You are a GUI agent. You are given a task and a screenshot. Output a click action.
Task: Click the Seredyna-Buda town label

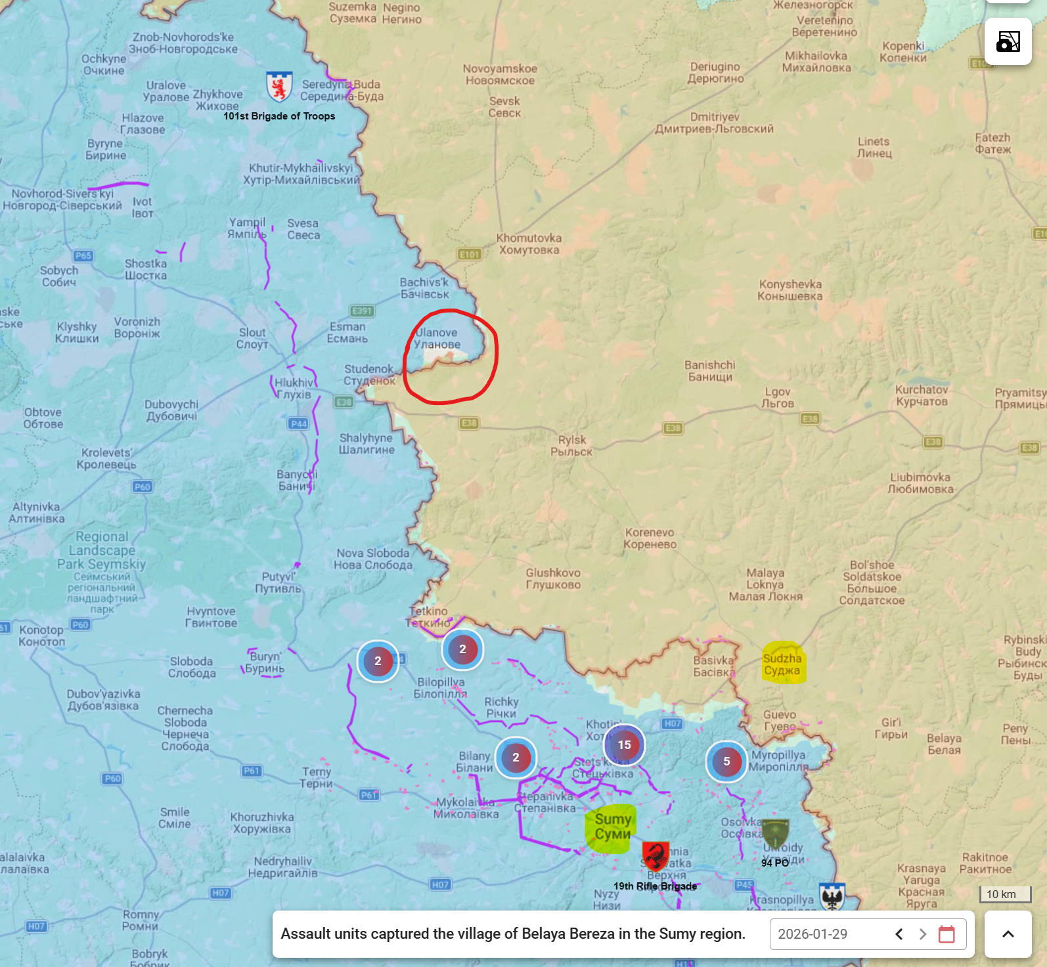tap(342, 90)
